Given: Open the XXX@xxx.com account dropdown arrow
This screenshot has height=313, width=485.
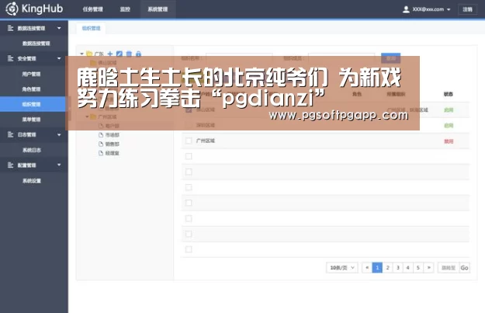Looking at the screenshot, I should pyautogui.click(x=449, y=9).
